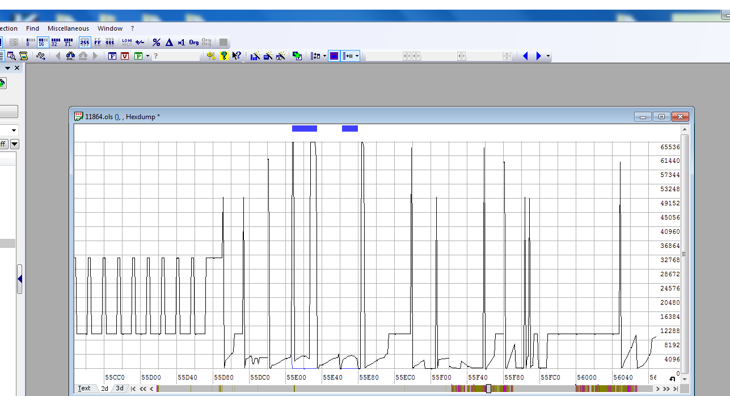Click the undo arrow in the graph corner
730x396 pixels.
click(673, 379)
